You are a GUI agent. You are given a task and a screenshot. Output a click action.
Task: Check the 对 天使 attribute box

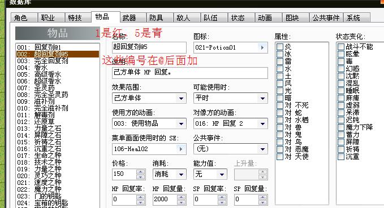click(280, 157)
